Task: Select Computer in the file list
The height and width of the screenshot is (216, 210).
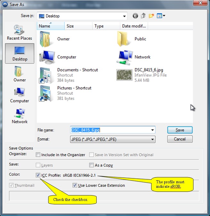Action: point(58,57)
